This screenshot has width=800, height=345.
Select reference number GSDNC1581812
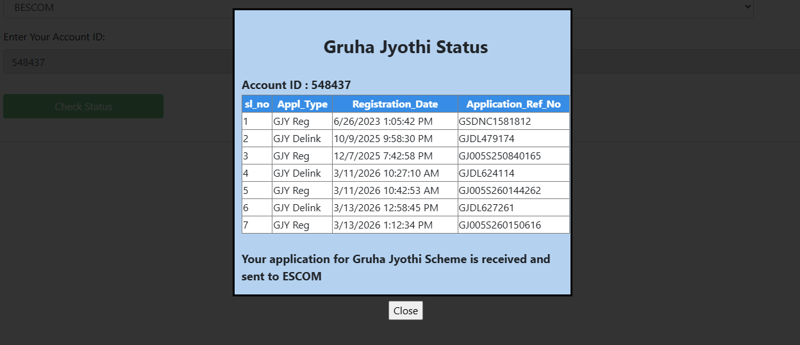pyautogui.click(x=495, y=122)
